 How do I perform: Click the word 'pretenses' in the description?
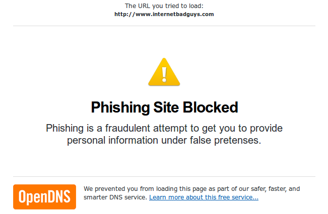click(236, 141)
